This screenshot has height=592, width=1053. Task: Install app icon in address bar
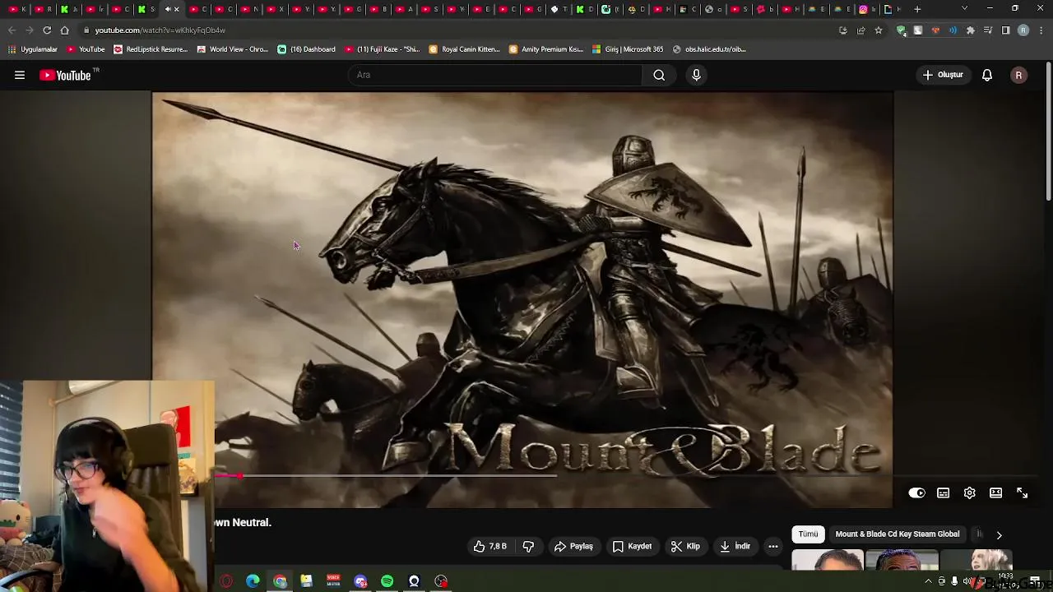842,30
